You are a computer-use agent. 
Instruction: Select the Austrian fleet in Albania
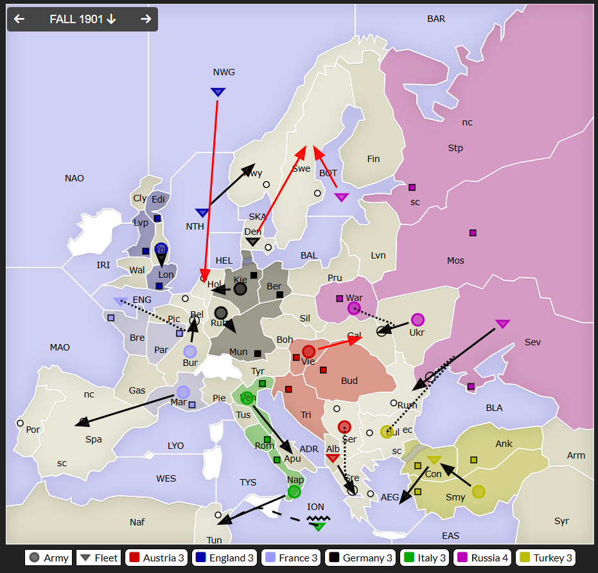coord(333,458)
